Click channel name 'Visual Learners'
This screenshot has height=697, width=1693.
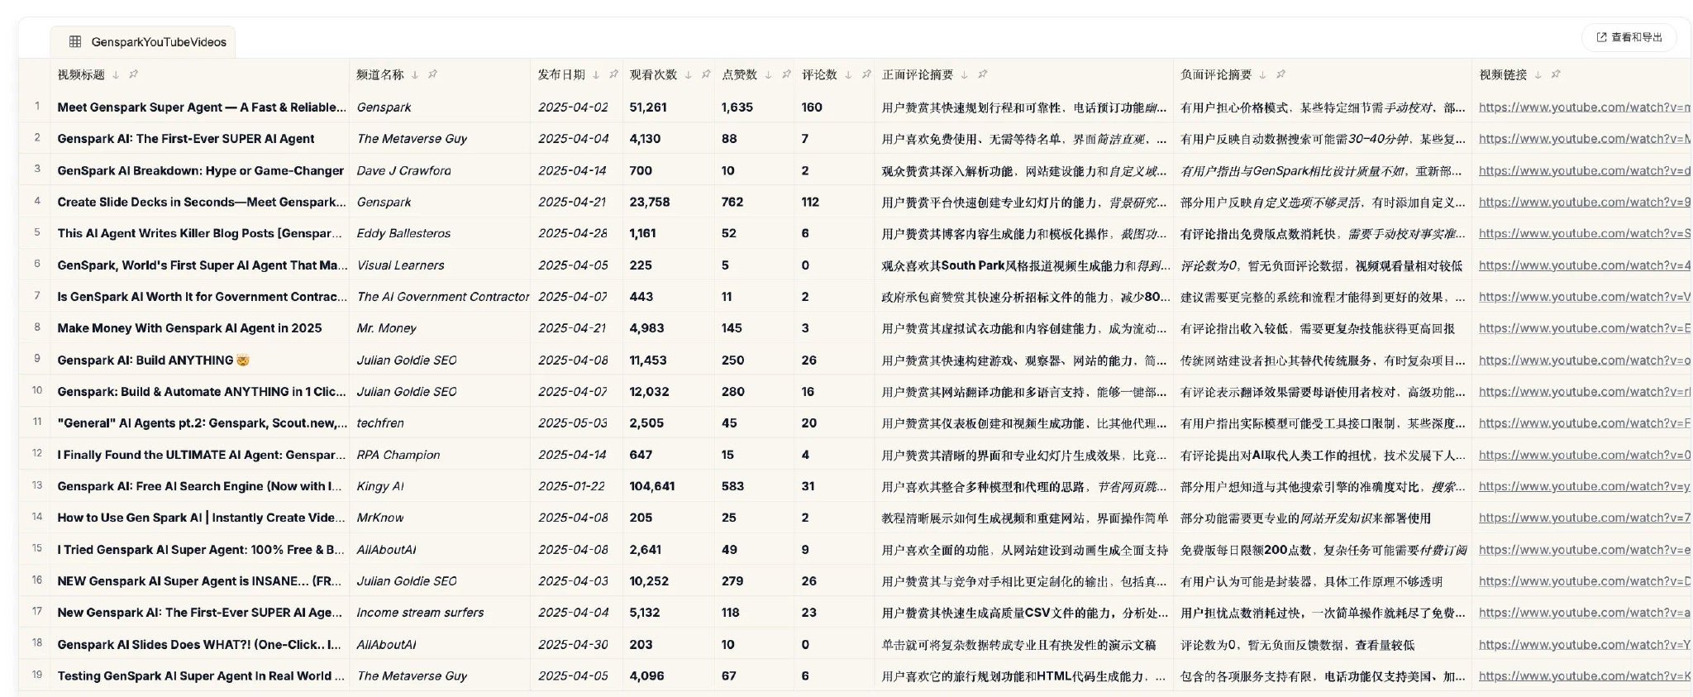click(x=401, y=265)
